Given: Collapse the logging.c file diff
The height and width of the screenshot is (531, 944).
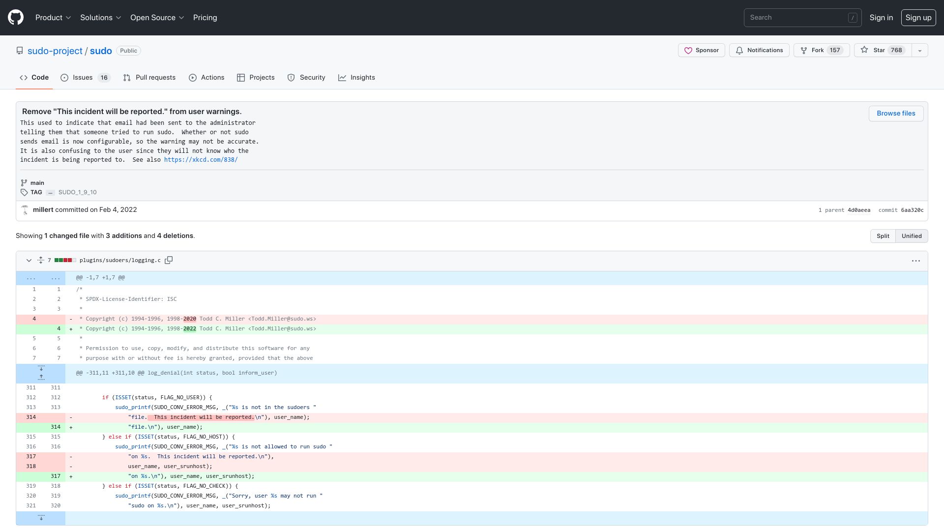Looking at the screenshot, I should [x=29, y=260].
